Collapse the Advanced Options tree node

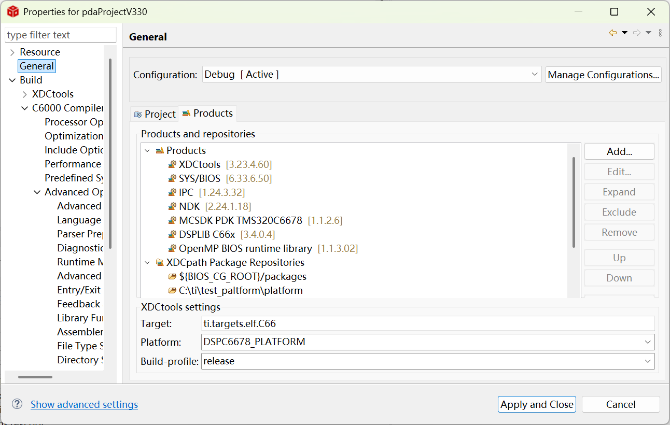click(x=37, y=192)
